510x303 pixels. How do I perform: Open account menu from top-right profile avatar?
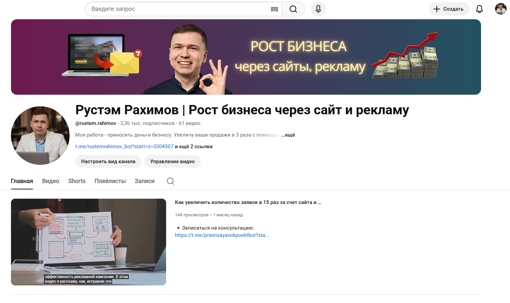click(500, 9)
